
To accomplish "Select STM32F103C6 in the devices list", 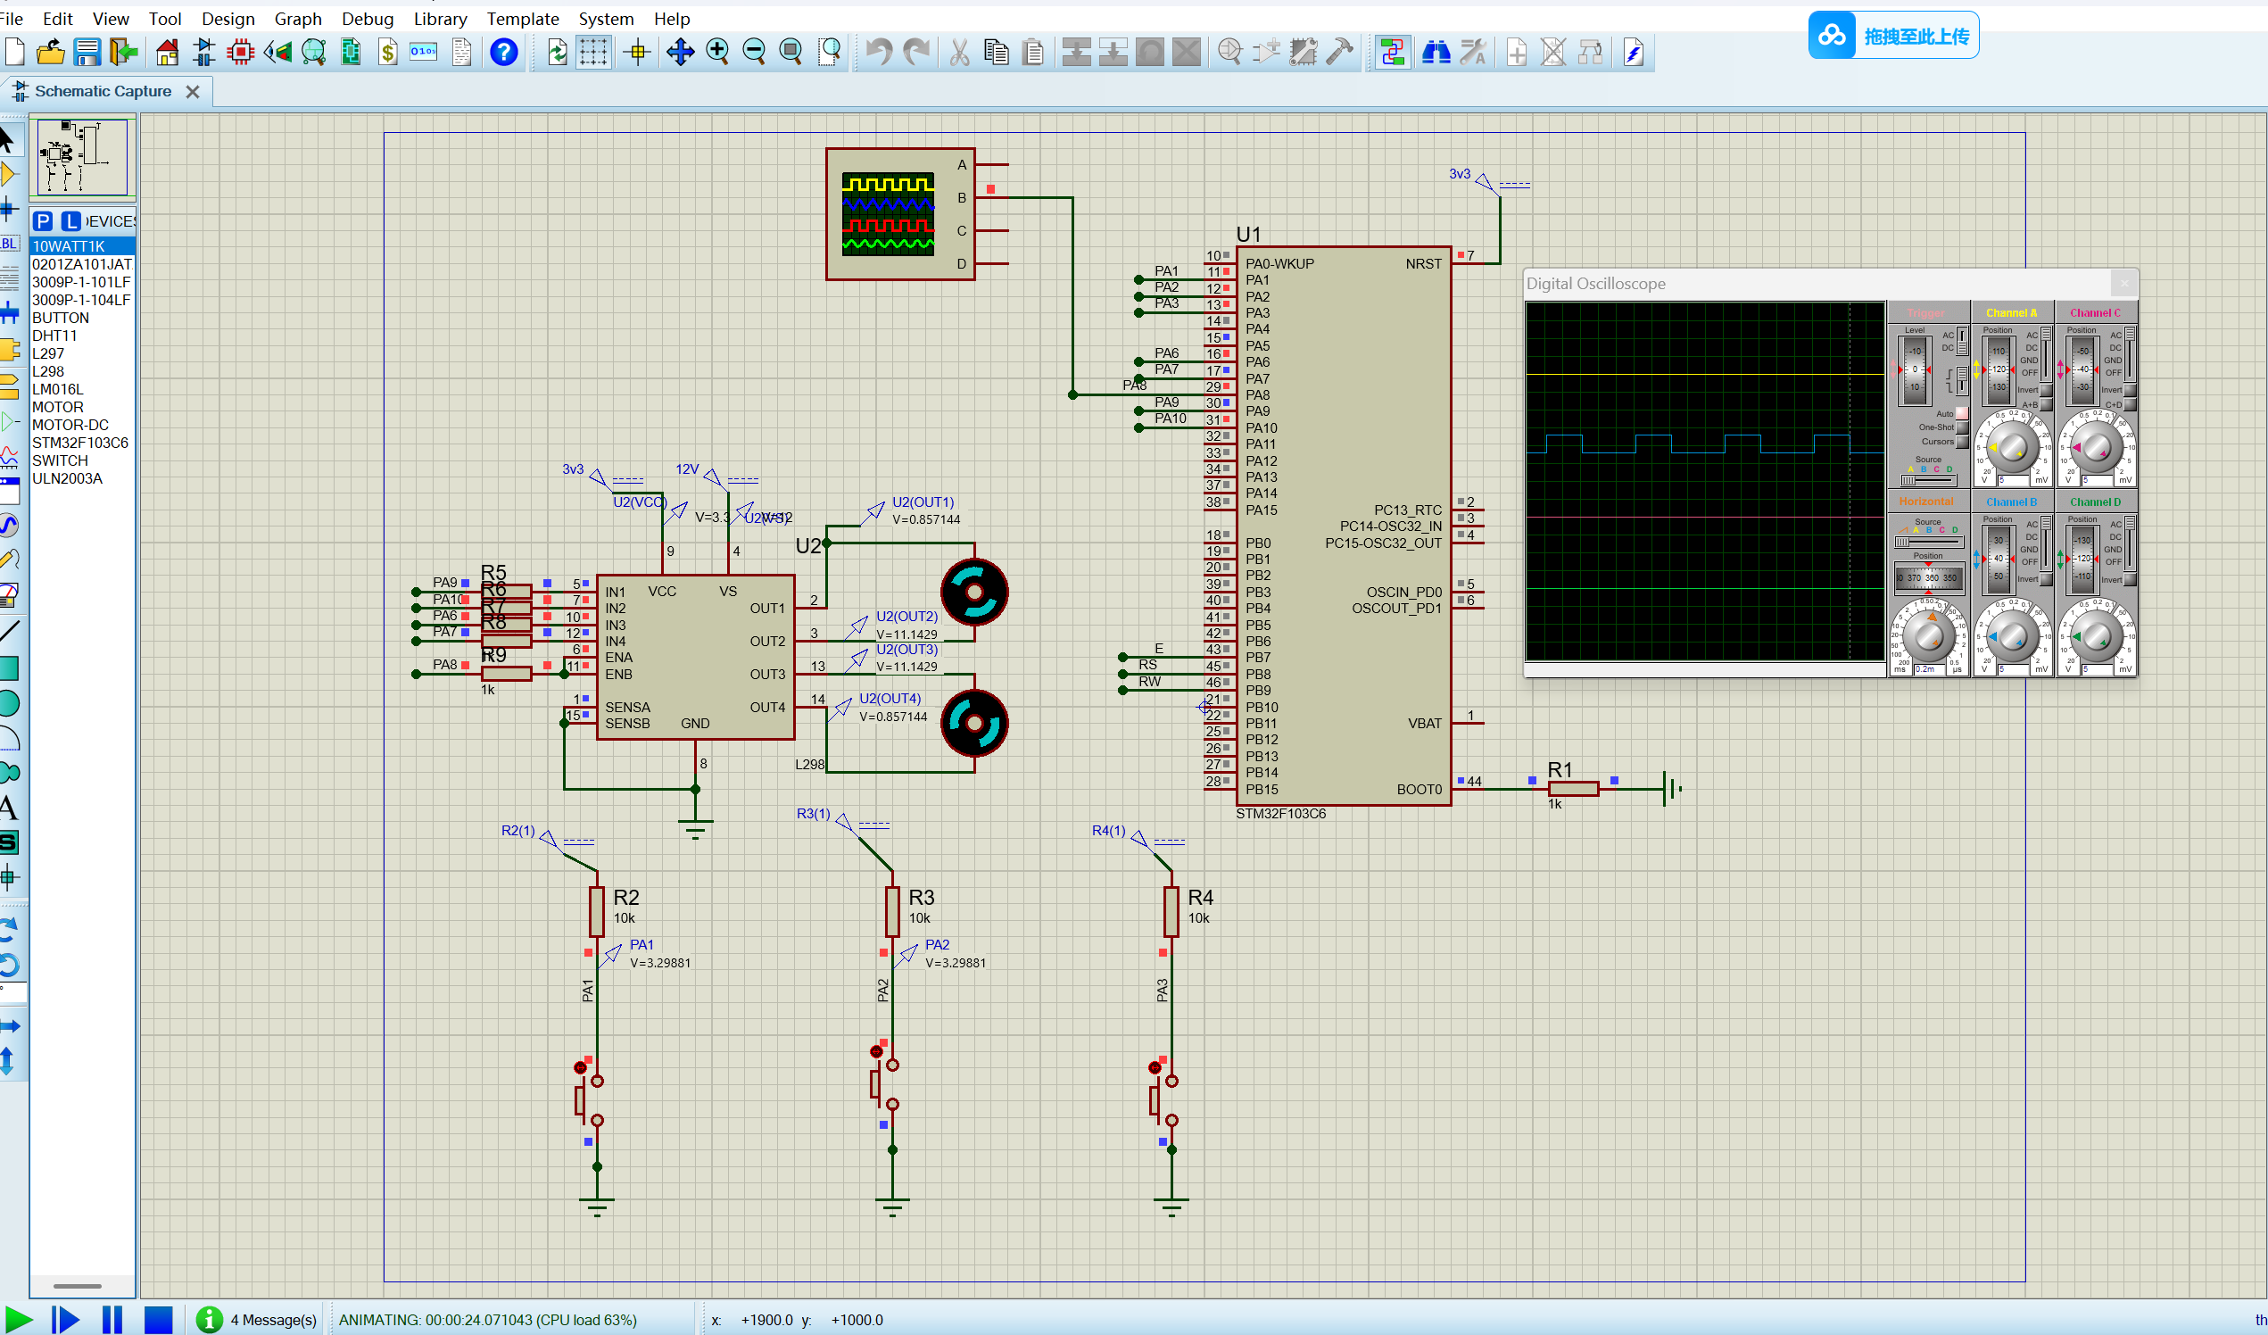I will point(80,443).
